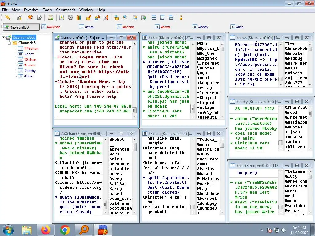Click #rice nicklist scroll-down arrow

click(310, 212)
